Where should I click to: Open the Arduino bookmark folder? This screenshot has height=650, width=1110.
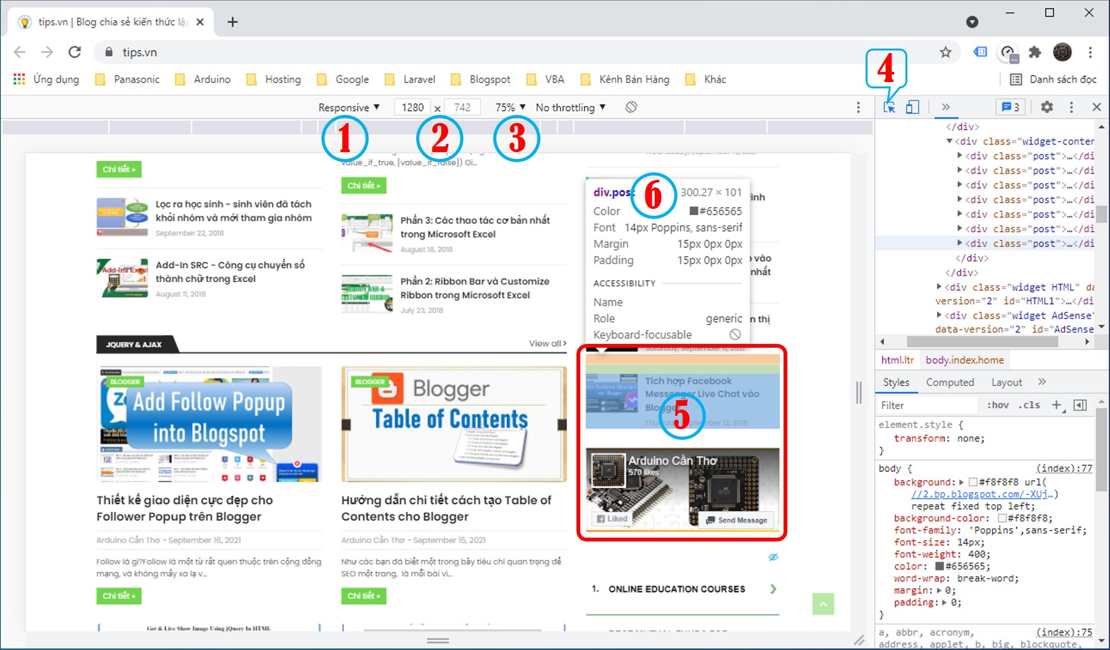(x=203, y=80)
